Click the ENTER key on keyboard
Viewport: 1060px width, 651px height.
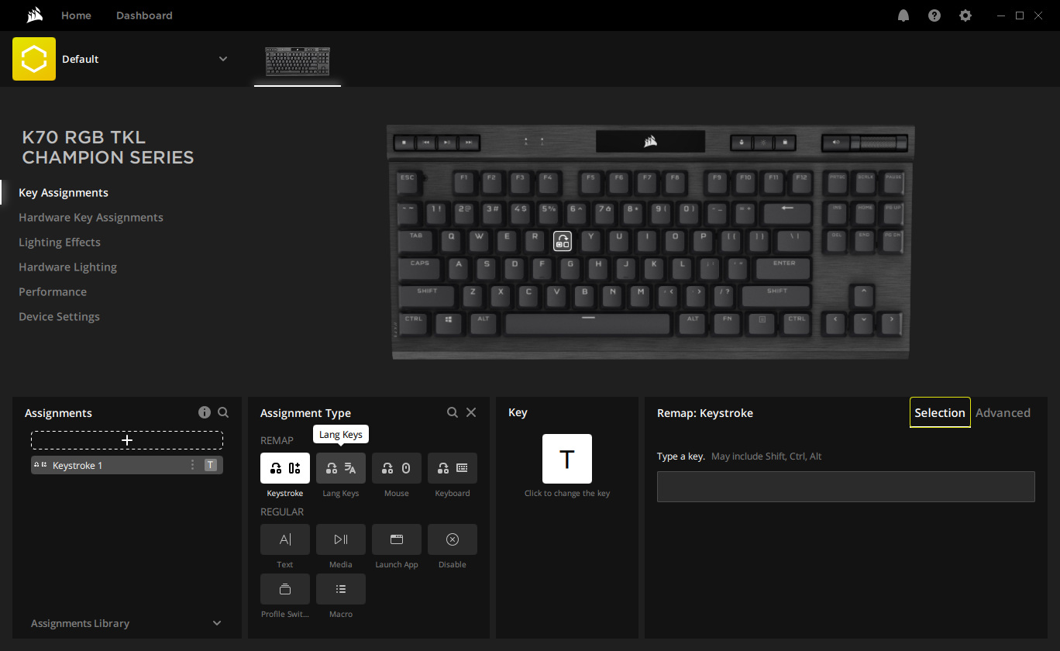[x=784, y=268]
